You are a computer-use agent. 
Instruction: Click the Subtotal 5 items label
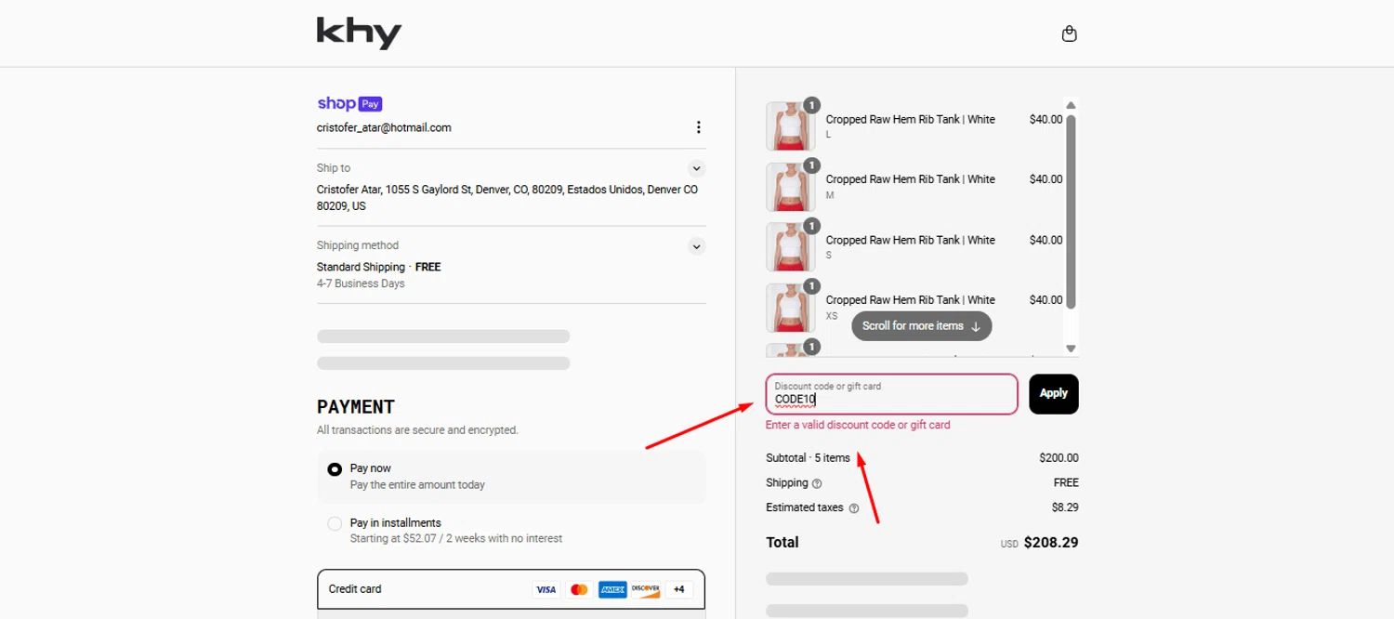(x=808, y=458)
